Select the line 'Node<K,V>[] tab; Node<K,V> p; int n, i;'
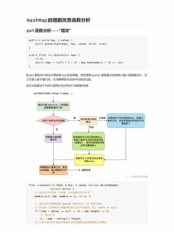Viewport: 174px width, 232px height. [63, 196]
